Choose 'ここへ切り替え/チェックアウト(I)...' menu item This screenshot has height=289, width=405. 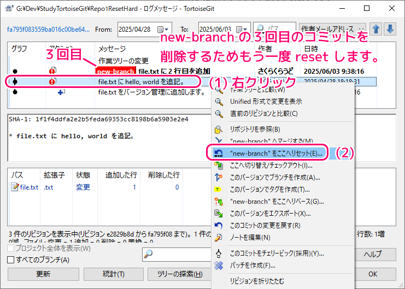coord(283,166)
